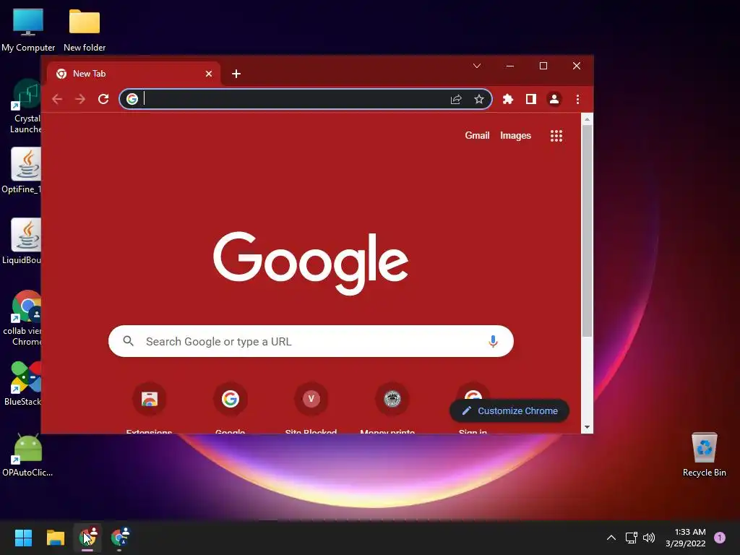Expand the hidden system tray icons chevron
This screenshot has width=740, height=555.
click(611, 538)
